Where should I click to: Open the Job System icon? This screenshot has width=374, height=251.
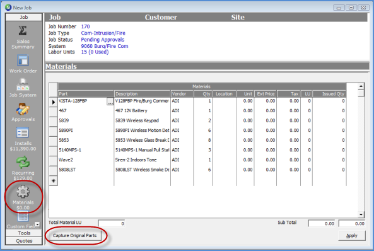[23, 85]
